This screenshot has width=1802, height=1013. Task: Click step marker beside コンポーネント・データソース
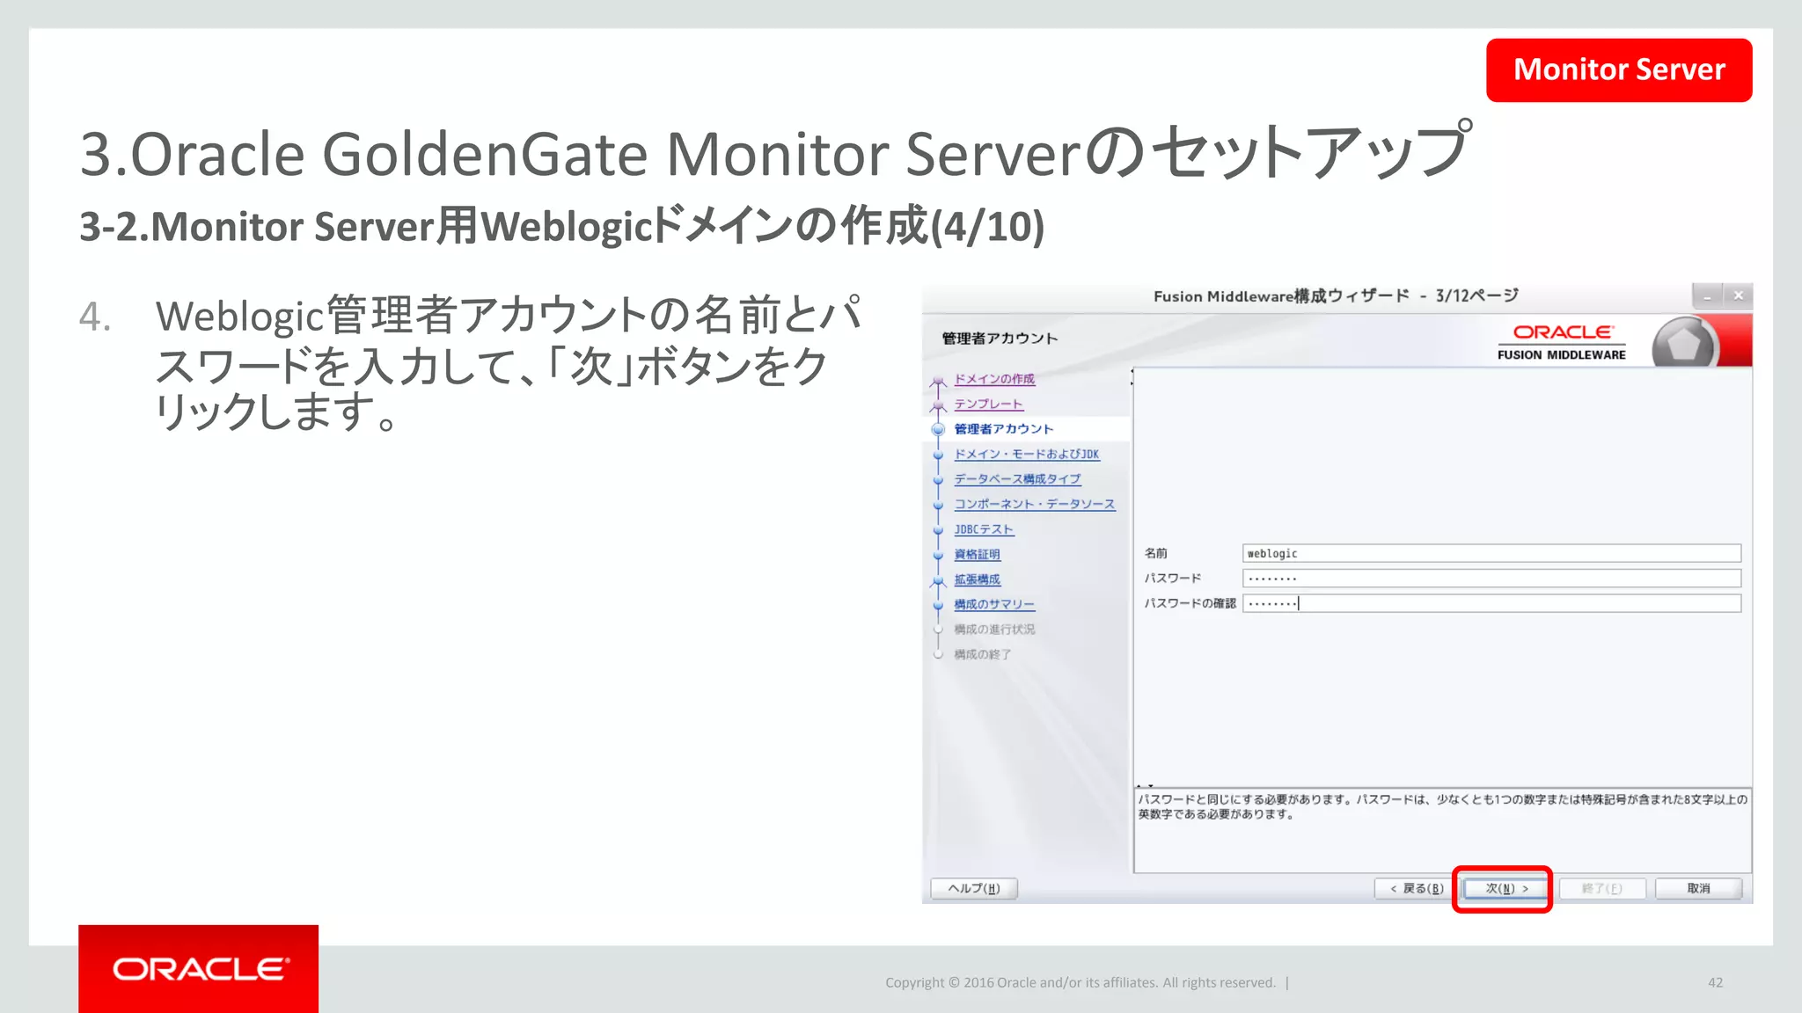point(938,505)
